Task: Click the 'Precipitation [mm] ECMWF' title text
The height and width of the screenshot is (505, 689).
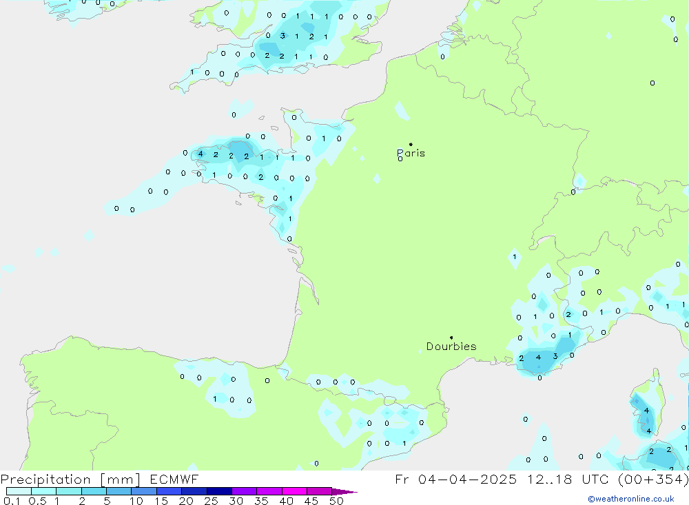Action: coord(100,479)
